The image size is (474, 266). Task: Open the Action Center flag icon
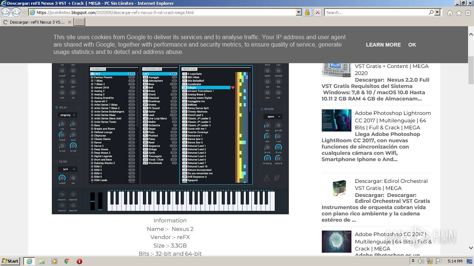(x=439, y=261)
